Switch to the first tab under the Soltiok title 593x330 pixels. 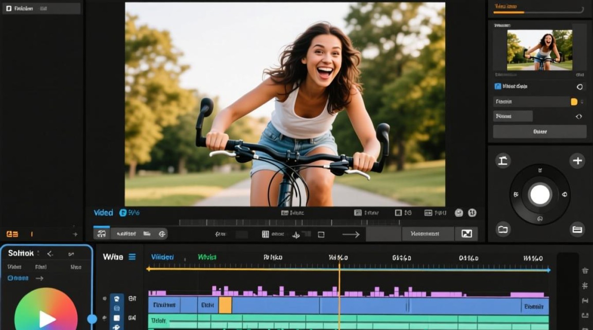click(15, 267)
